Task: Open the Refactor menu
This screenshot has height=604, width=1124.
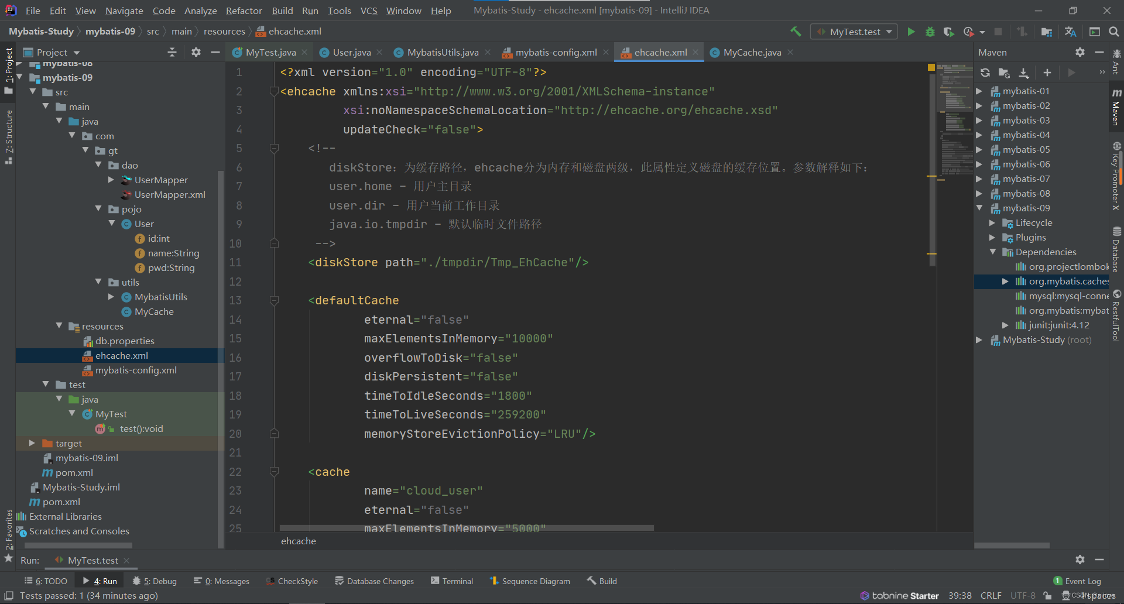Action: [x=244, y=11]
